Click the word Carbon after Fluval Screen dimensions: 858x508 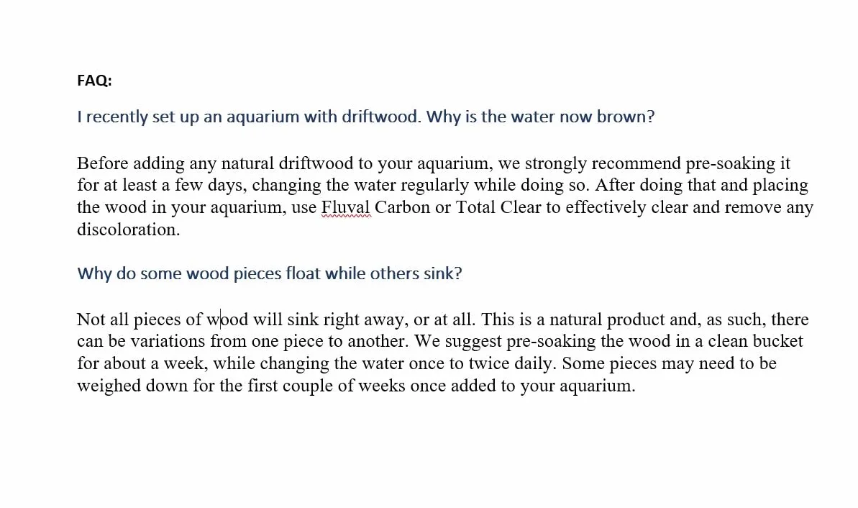[x=402, y=207]
